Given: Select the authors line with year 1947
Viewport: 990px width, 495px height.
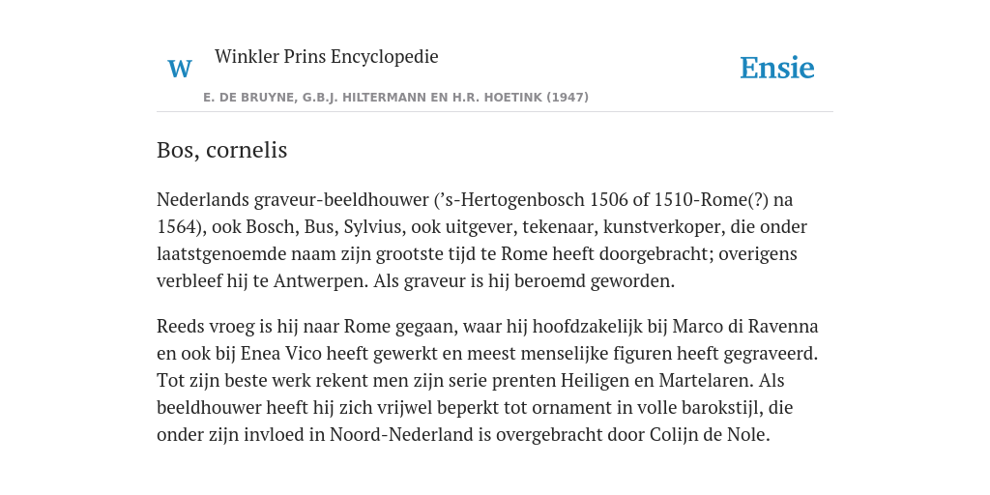Looking at the screenshot, I should coord(395,98).
